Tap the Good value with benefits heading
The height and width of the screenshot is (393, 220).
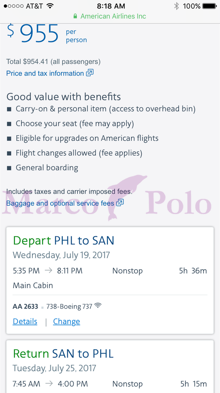pos(64,96)
